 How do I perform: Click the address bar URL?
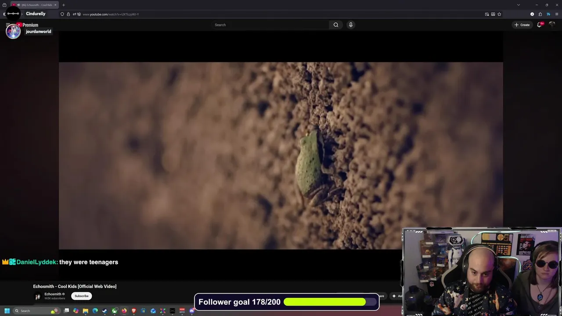click(x=111, y=14)
